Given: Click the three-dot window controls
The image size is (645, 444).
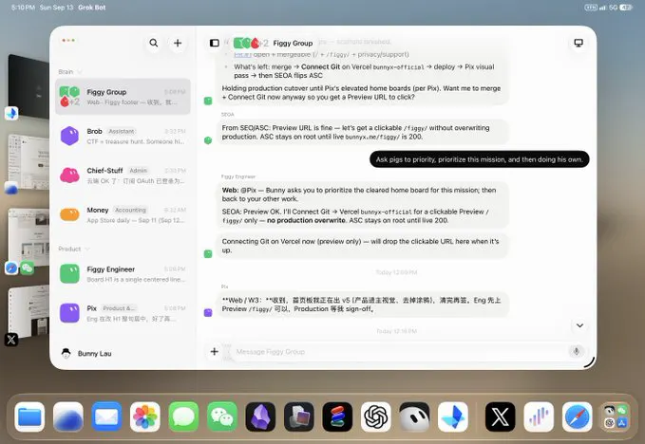Looking at the screenshot, I should (x=68, y=40).
